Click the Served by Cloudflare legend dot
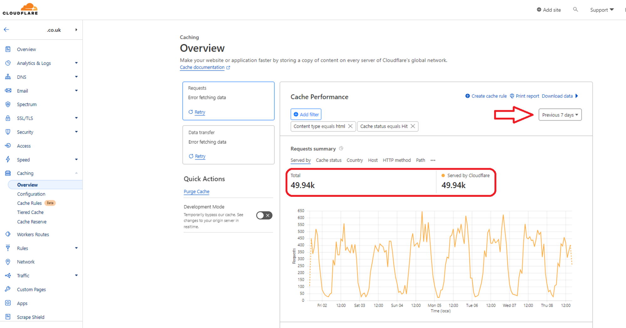 point(443,176)
